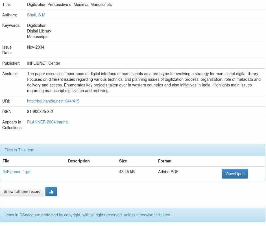The height and width of the screenshot is (226, 266).
Task: Select the Digital Library keyword
Action: (39, 31)
